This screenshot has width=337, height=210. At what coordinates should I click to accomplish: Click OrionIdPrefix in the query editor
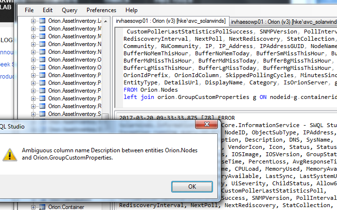[x=145, y=75]
